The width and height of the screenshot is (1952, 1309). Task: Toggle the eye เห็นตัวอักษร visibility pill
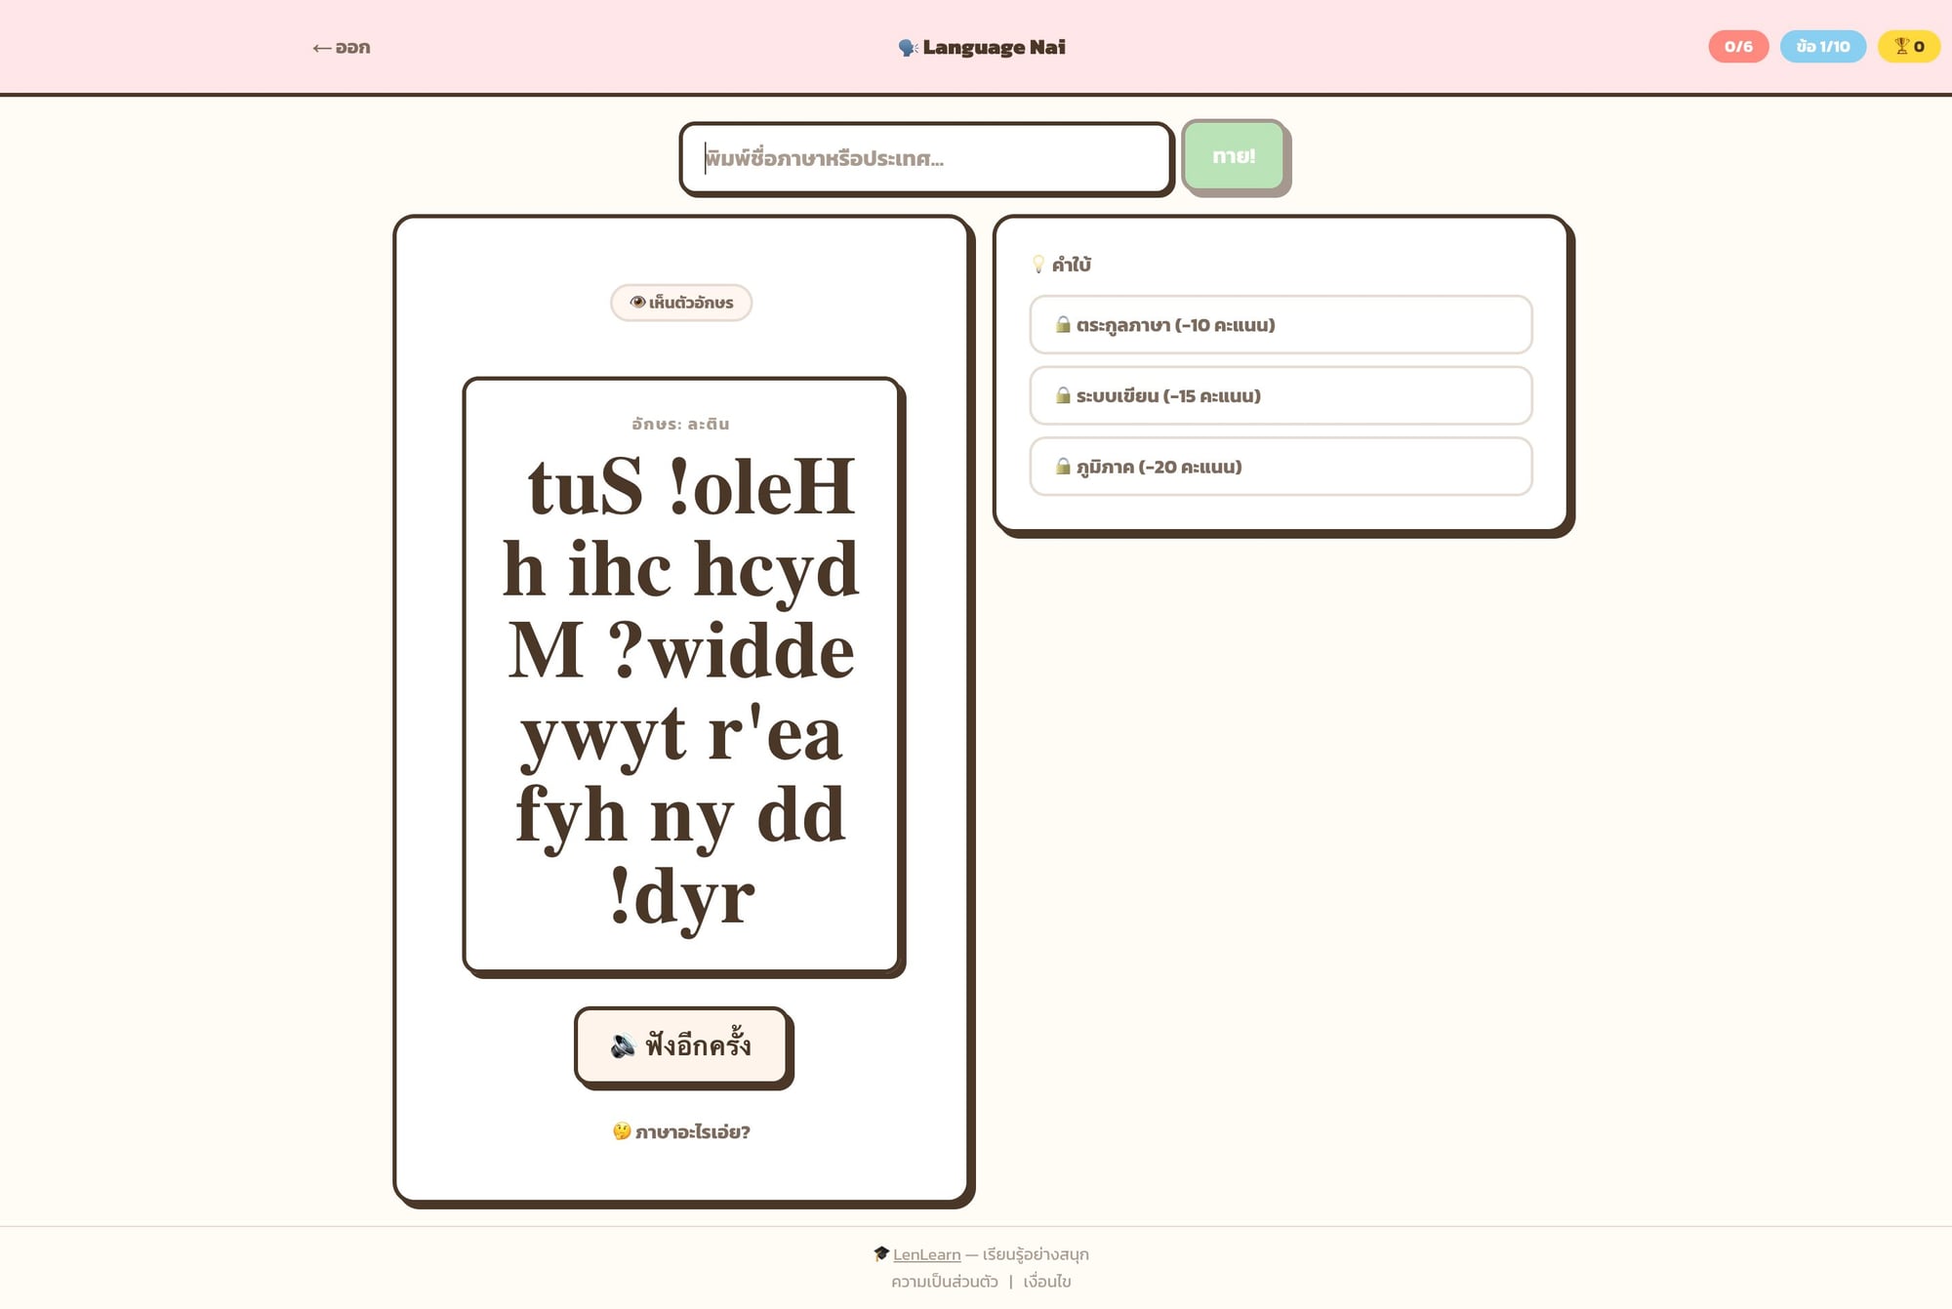(681, 303)
